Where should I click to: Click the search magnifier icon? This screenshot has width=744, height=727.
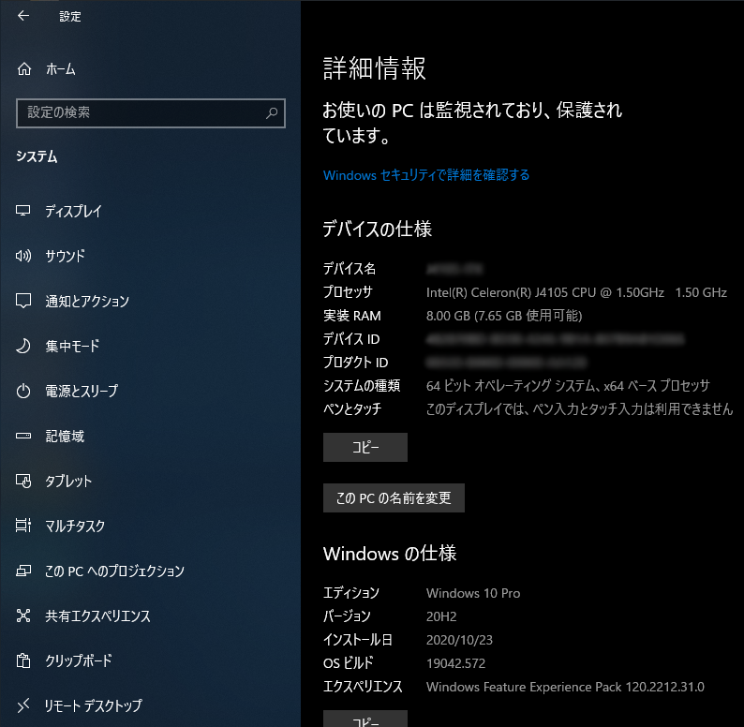pos(272,113)
